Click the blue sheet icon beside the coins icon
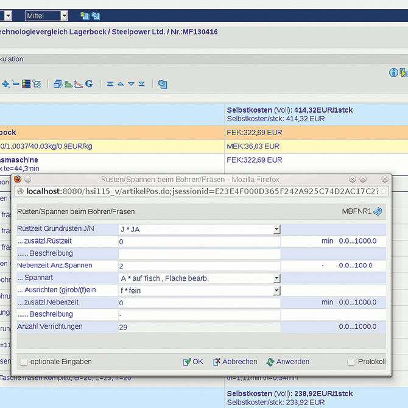This screenshot has height=408, width=408. point(96,16)
